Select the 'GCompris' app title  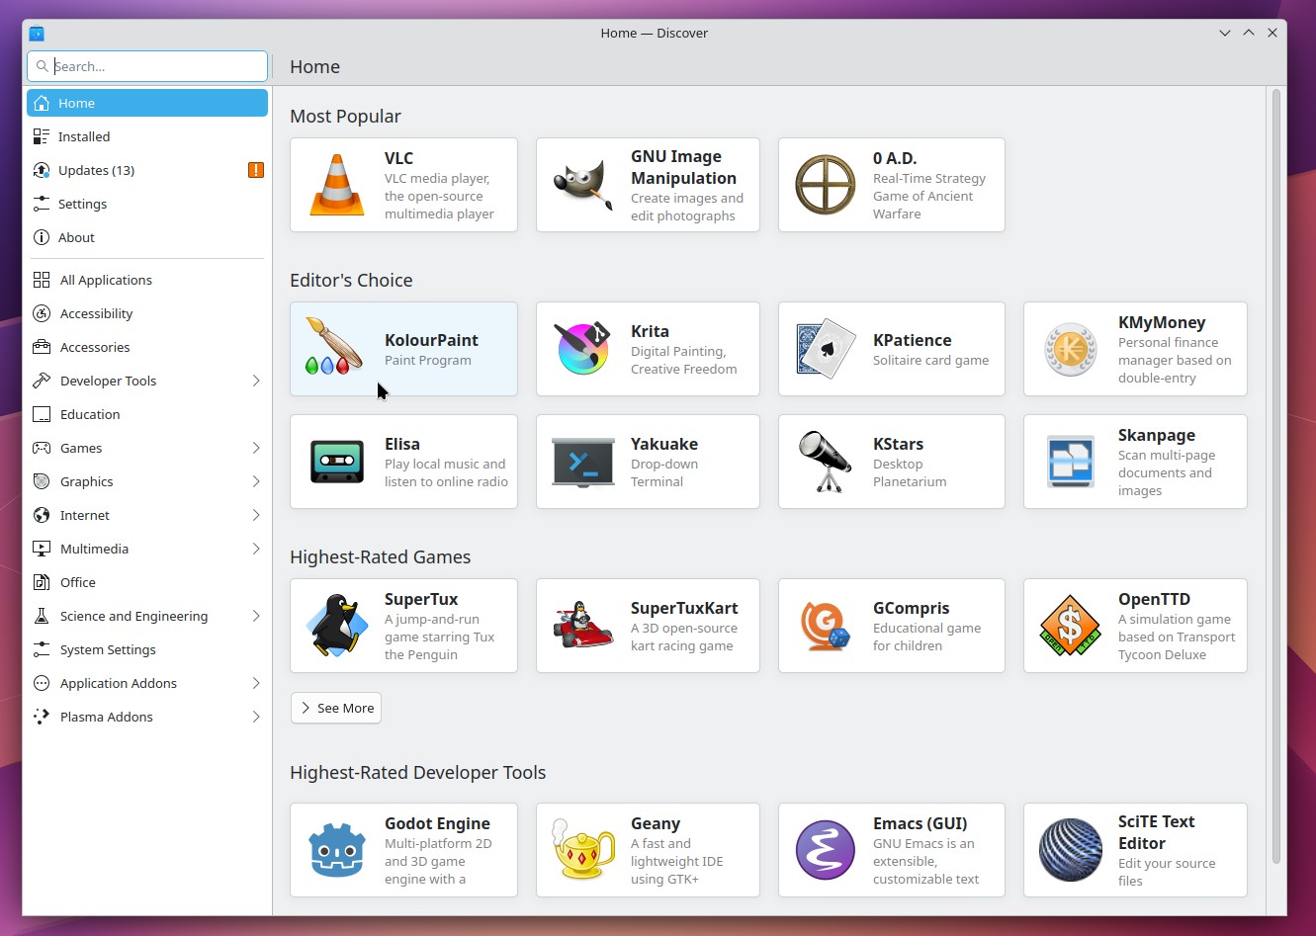click(x=911, y=608)
